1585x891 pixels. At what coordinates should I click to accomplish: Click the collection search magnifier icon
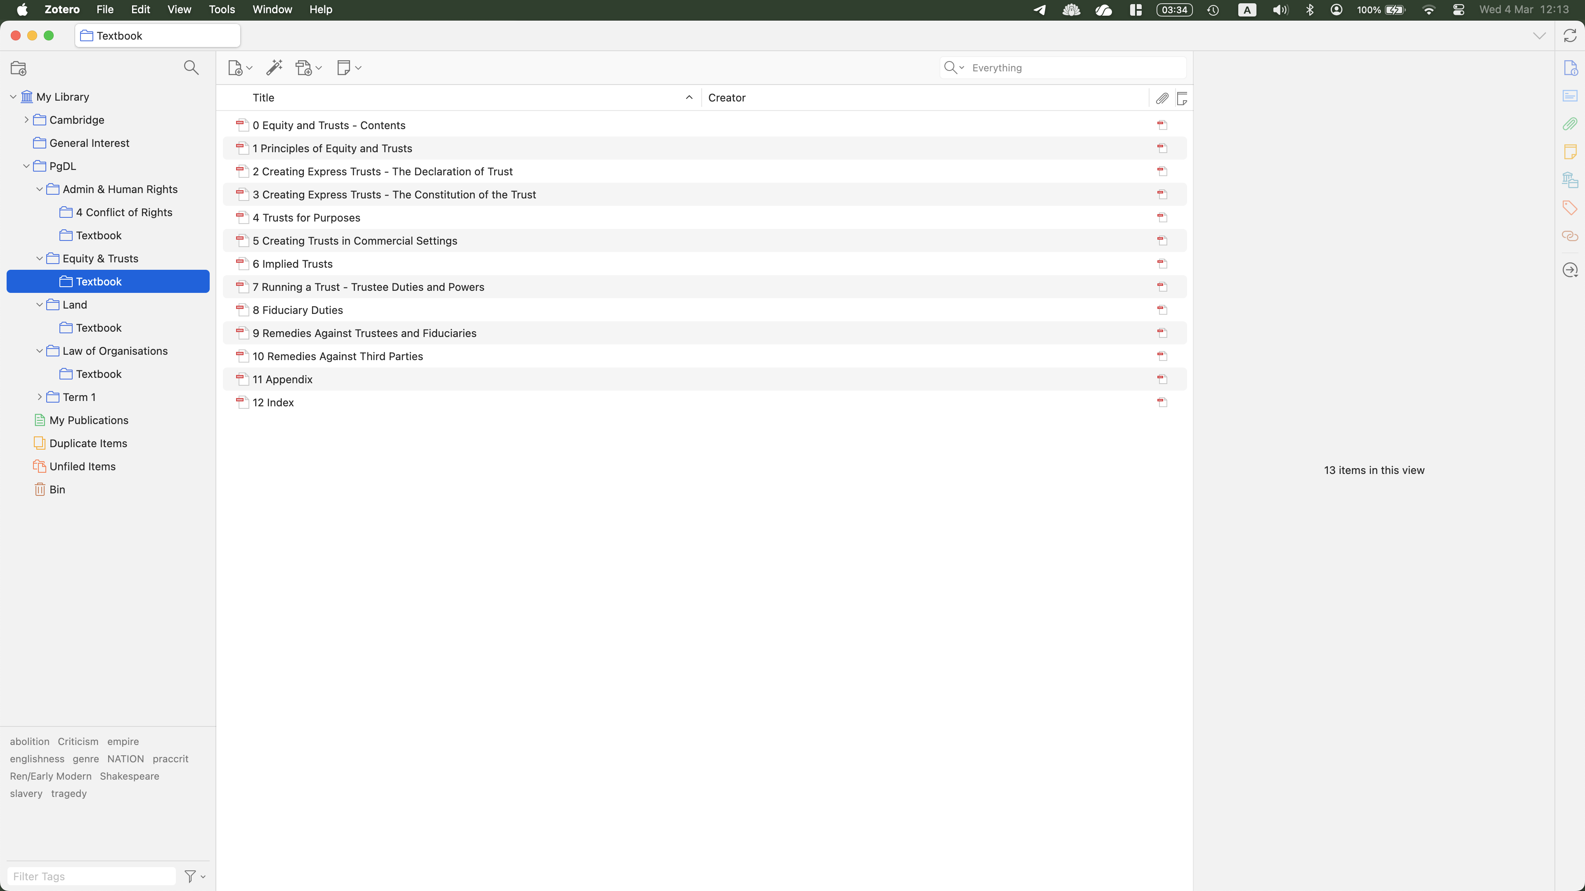click(191, 68)
